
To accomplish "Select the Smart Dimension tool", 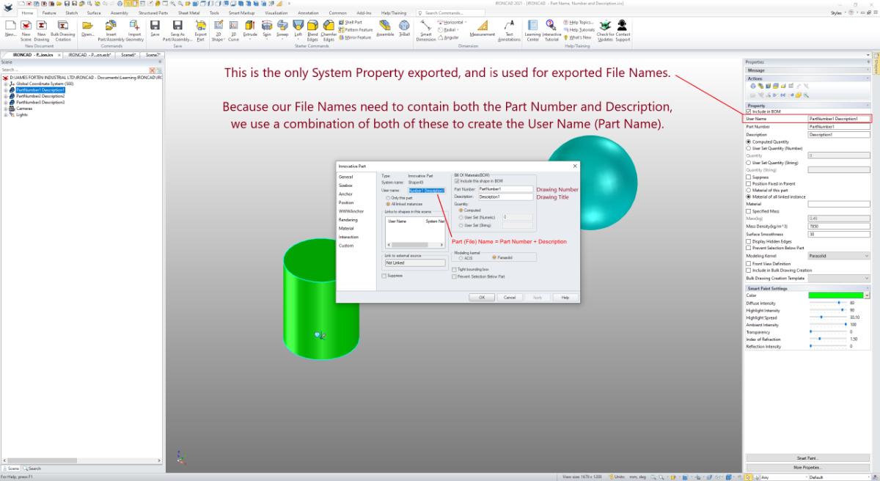I will pyautogui.click(x=426, y=25).
